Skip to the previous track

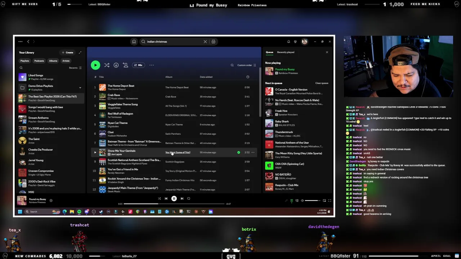click(166, 199)
